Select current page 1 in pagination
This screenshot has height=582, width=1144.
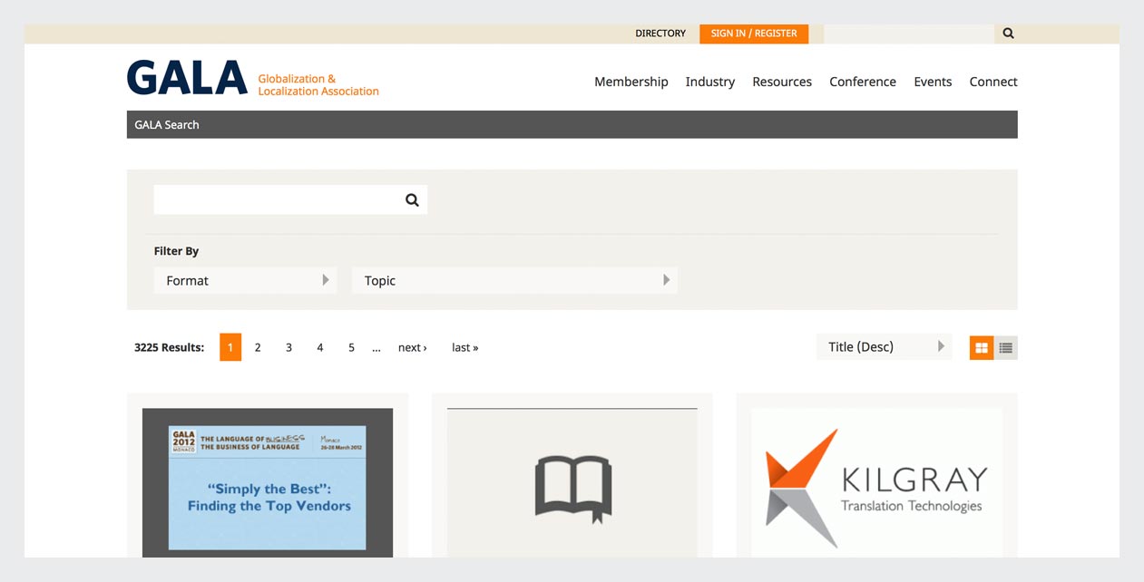click(230, 347)
